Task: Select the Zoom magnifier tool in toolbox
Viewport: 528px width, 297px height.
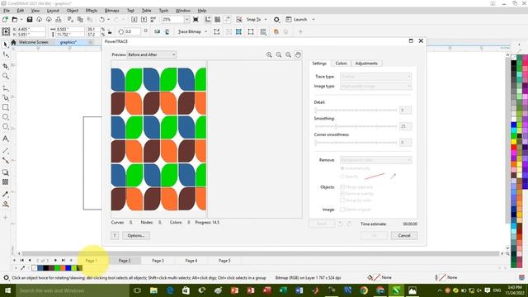Action: (x=6, y=77)
